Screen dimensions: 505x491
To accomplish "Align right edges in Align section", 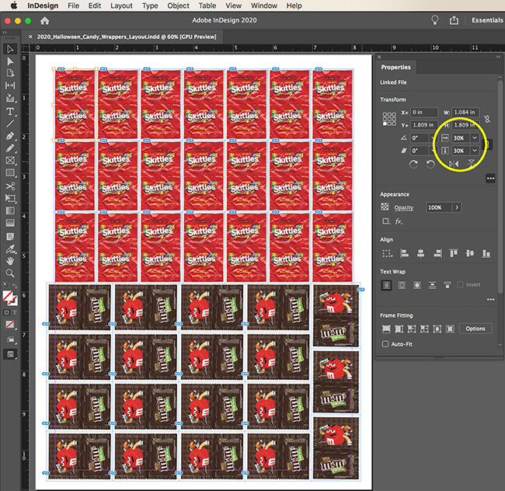I will [x=437, y=253].
